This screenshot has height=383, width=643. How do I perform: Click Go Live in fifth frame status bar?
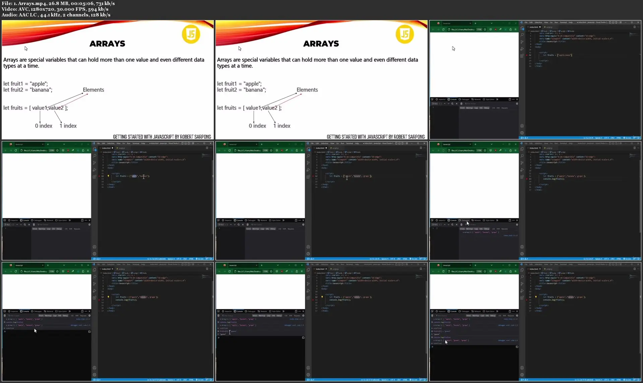414,259
